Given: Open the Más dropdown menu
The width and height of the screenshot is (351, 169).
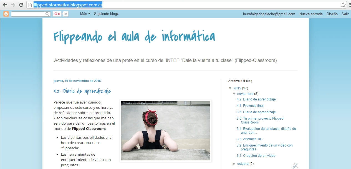Looking at the screenshot, I should [x=85, y=14].
